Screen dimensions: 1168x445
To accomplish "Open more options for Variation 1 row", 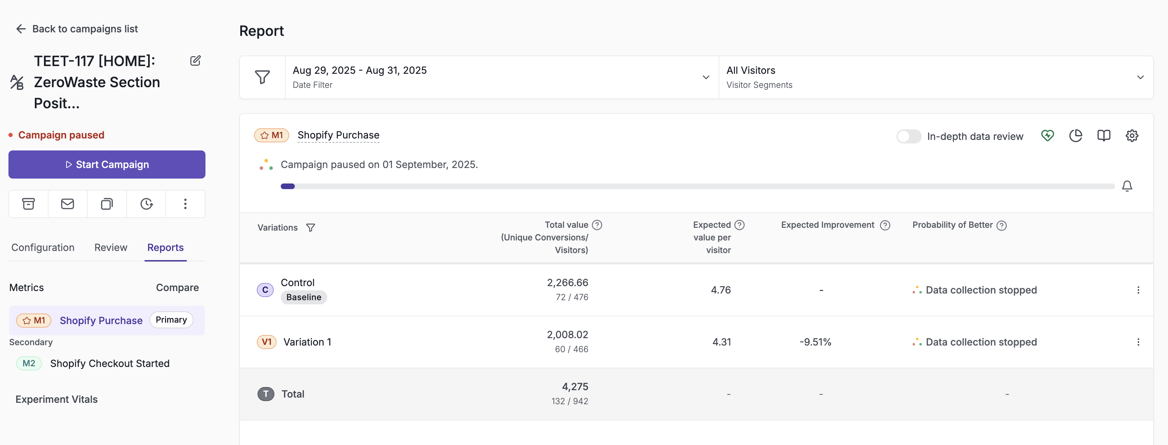I will (1138, 342).
